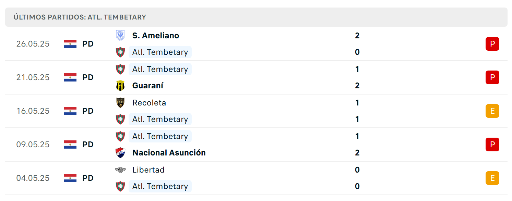Open the Libertad team link
This screenshot has height=201, width=512.
pyautogui.click(x=148, y=170)
